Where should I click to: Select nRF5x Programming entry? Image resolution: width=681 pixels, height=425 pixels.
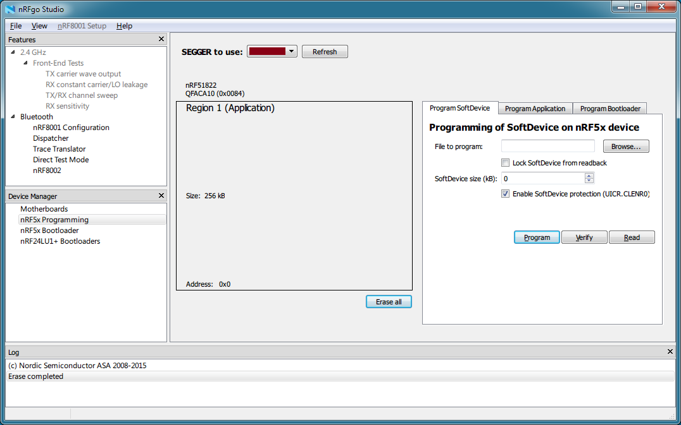point(92,220)
